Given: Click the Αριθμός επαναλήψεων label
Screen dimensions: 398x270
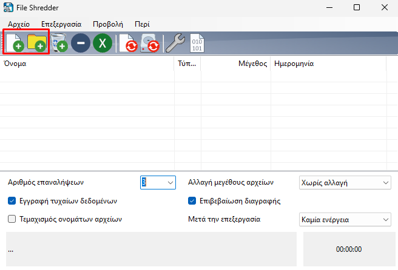Looking at the screenshot, I should click(46, 182).
